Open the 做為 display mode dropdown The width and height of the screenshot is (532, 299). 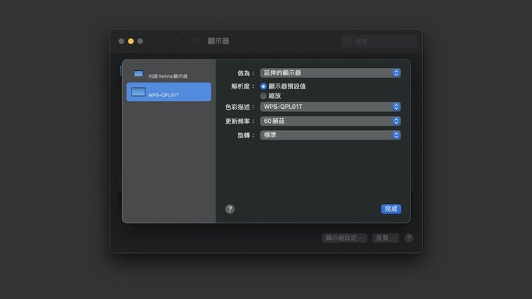click(x=330, y=73)
